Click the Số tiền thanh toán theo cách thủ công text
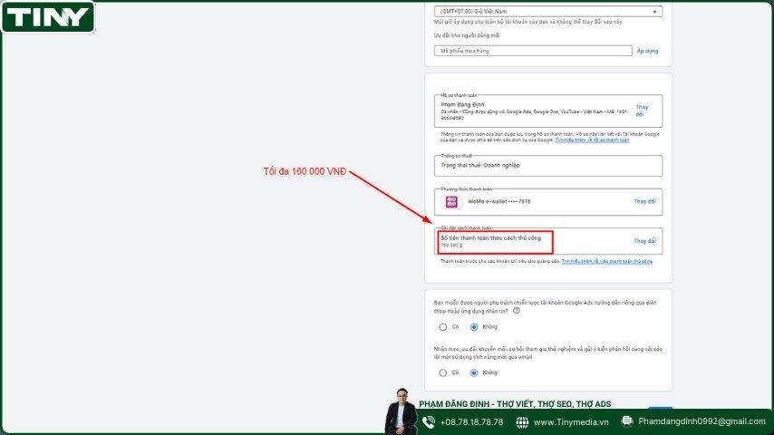Screen dimensions: 774x435 490,238
